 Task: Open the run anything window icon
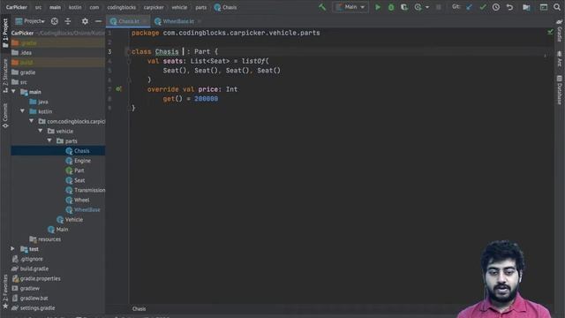(544, 7)
